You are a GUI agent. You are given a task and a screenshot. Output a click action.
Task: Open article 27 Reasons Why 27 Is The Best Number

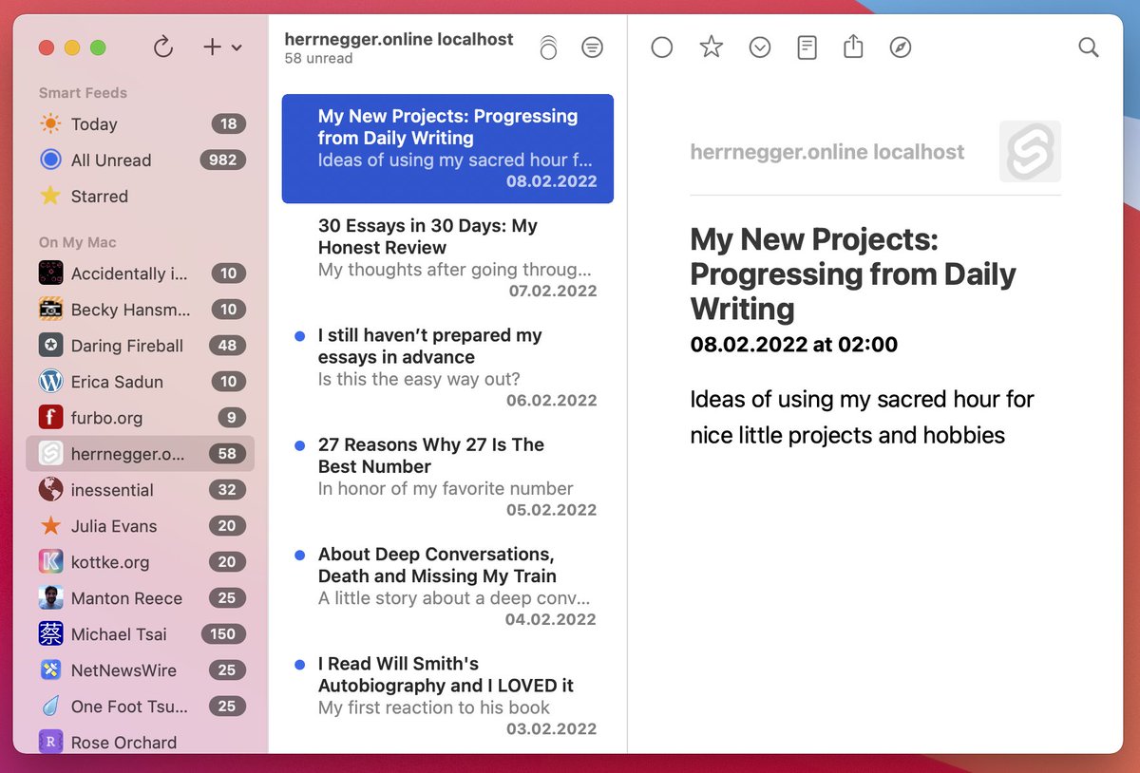pyautogui.click(x=447, y=477)
